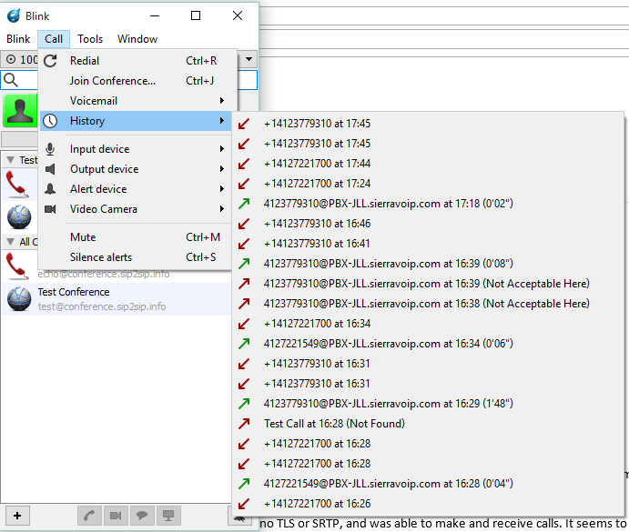Select +14127221700 at 17:24 history entry
This screenshot has height=532, width=629.
tap(428, 184)
